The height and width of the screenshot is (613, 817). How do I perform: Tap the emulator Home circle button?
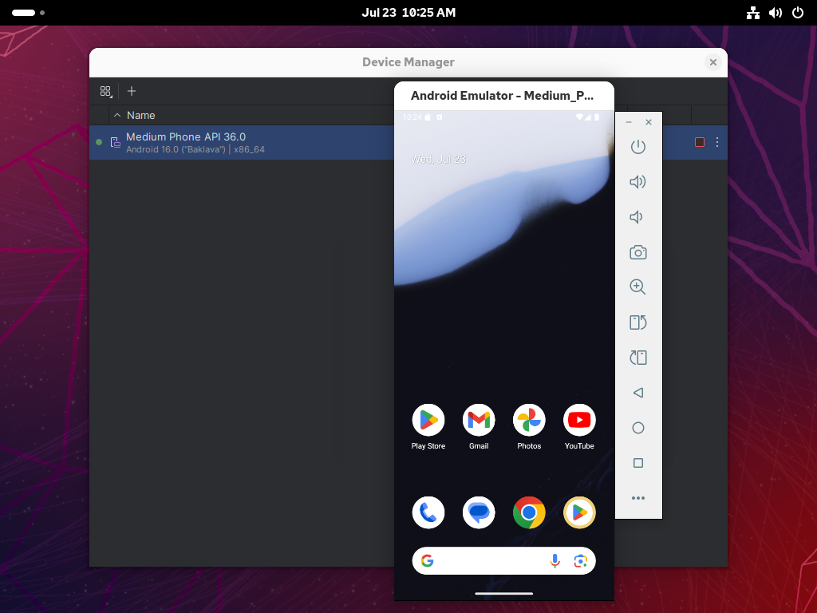point(637,428)
